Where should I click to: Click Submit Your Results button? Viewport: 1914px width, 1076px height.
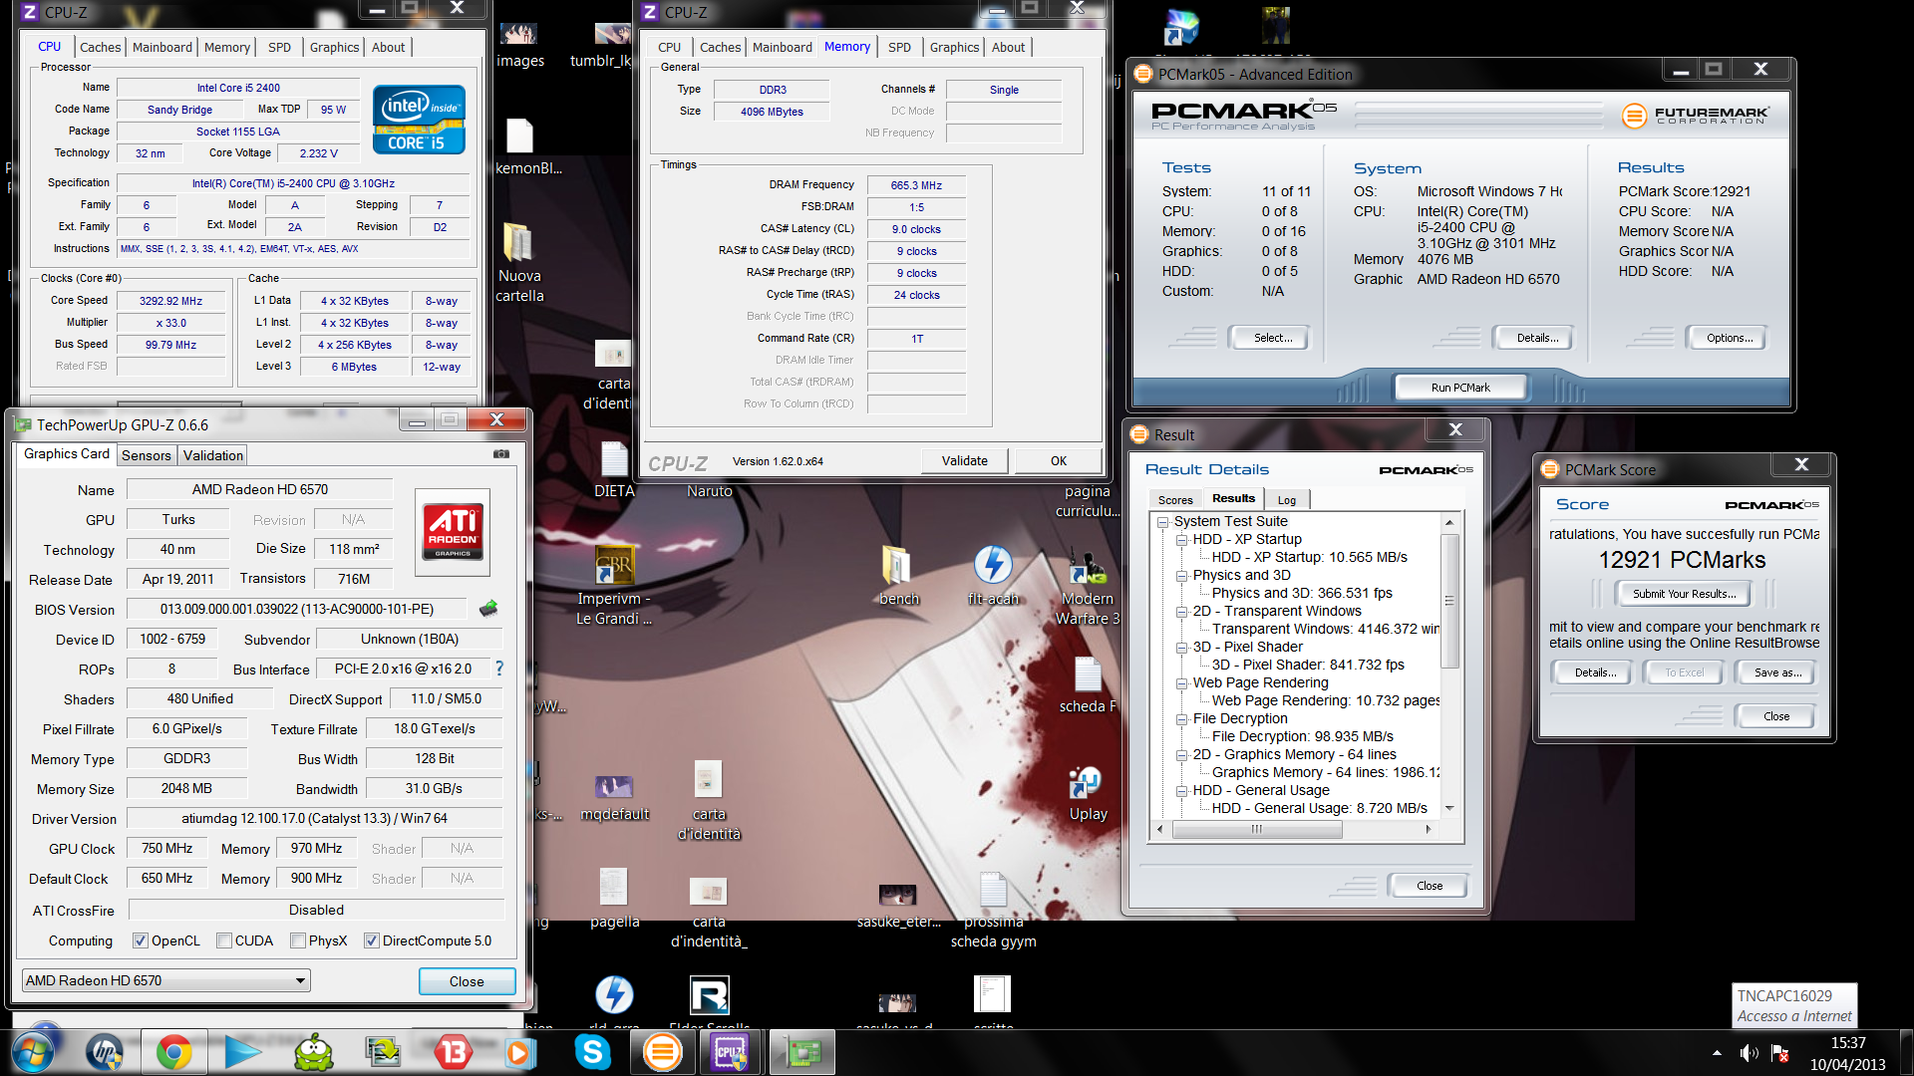[1684, 594]
